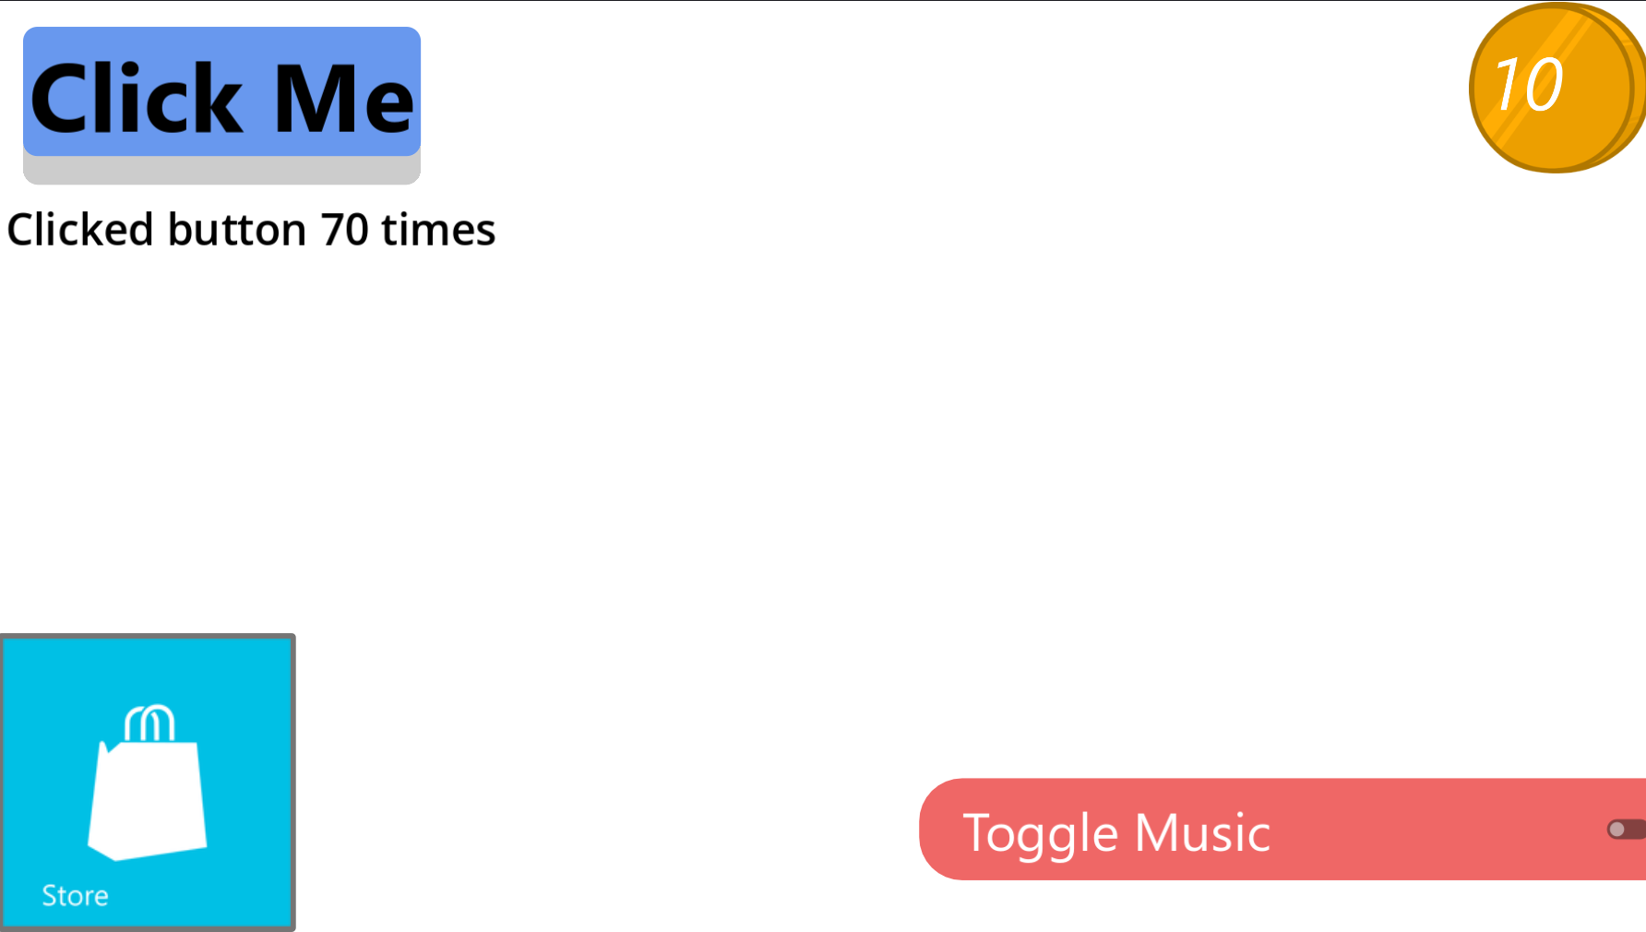Open the Store tile
The image size is (1646, 932).
point(148,782)
